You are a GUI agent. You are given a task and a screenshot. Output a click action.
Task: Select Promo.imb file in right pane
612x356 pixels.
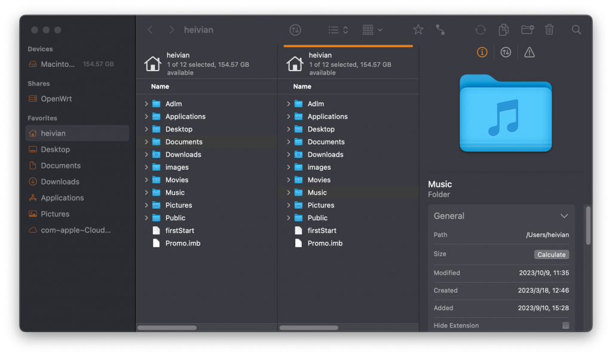pos(325,243)
